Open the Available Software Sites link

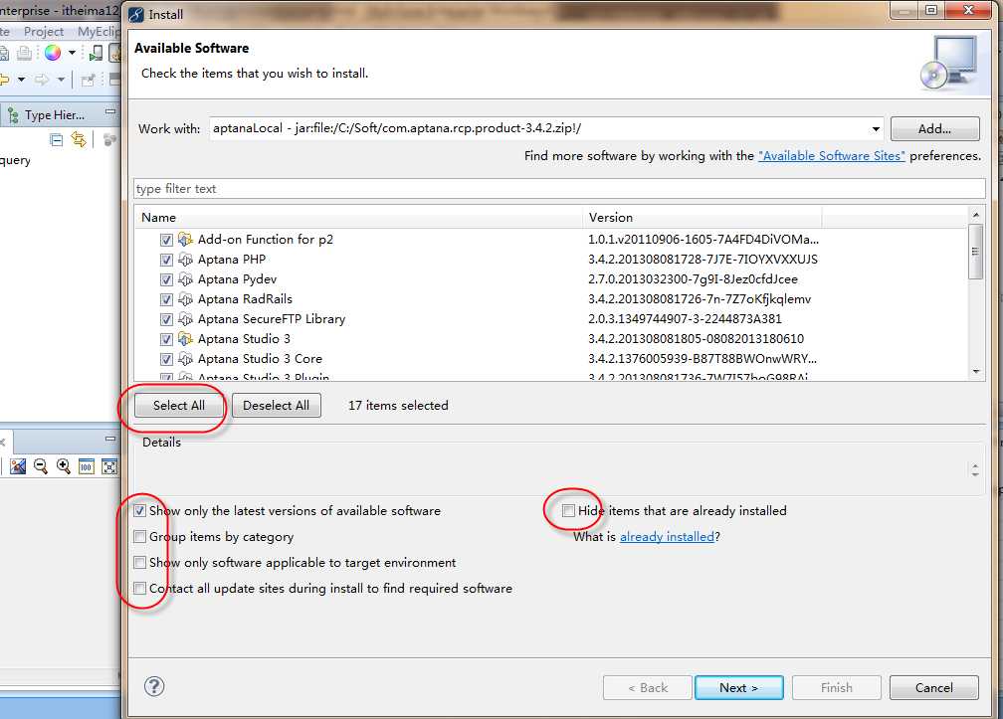click(832, 156)
